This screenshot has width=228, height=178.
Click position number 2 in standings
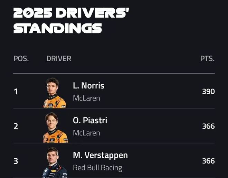[x=16, y=126]
